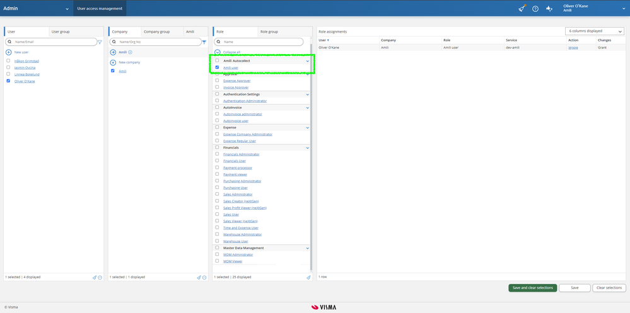Collapse the Authentication Settings group chevron
This screenshot has height=313, width=630.
[308, 94]
